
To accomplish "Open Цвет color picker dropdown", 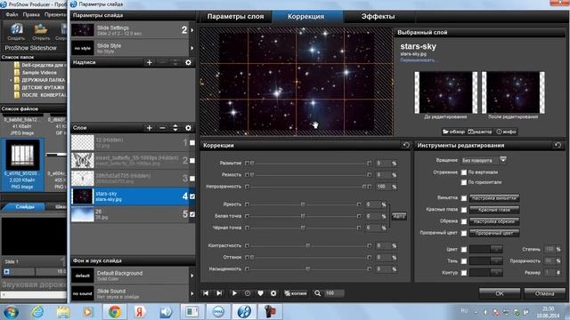I will 497,249.
